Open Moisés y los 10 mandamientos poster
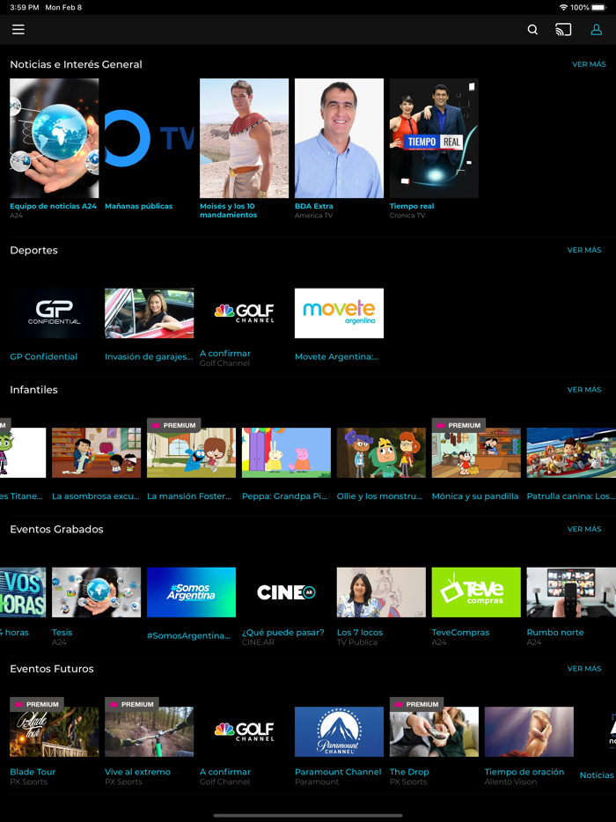This screenshot has width=616, height=822. click(x=244, y=138)
